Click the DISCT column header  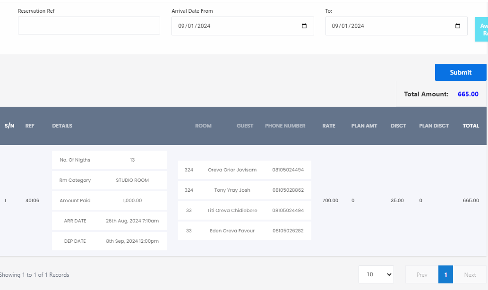pos(398,126)
